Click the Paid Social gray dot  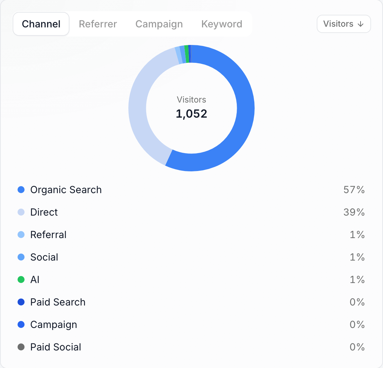(21, 347)
